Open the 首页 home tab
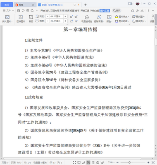Image resolution: width=157 pixels, height=165 pixels. 7,5
